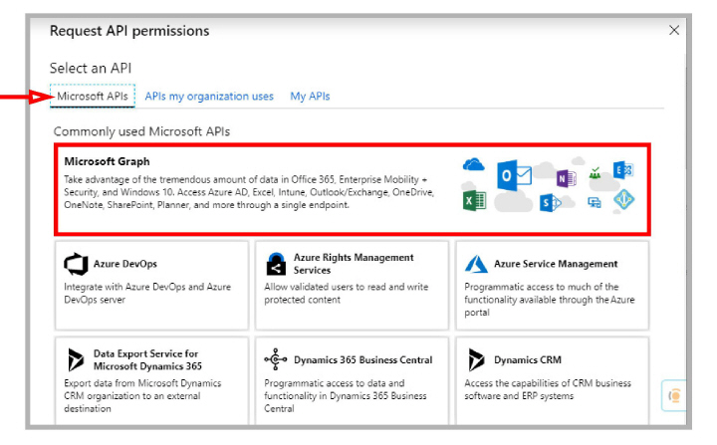This screenshot has height=445, width=717.
Task: Click the Azure AD diamond icon
Action: point(623,200)
